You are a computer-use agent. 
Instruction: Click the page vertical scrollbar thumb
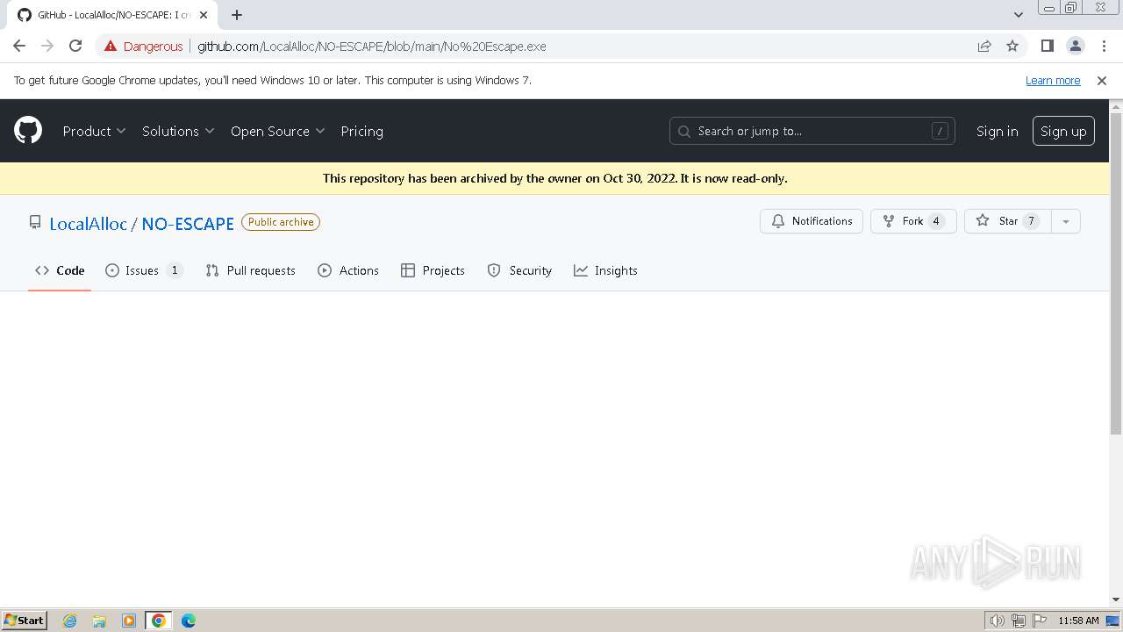[1116, 272]
